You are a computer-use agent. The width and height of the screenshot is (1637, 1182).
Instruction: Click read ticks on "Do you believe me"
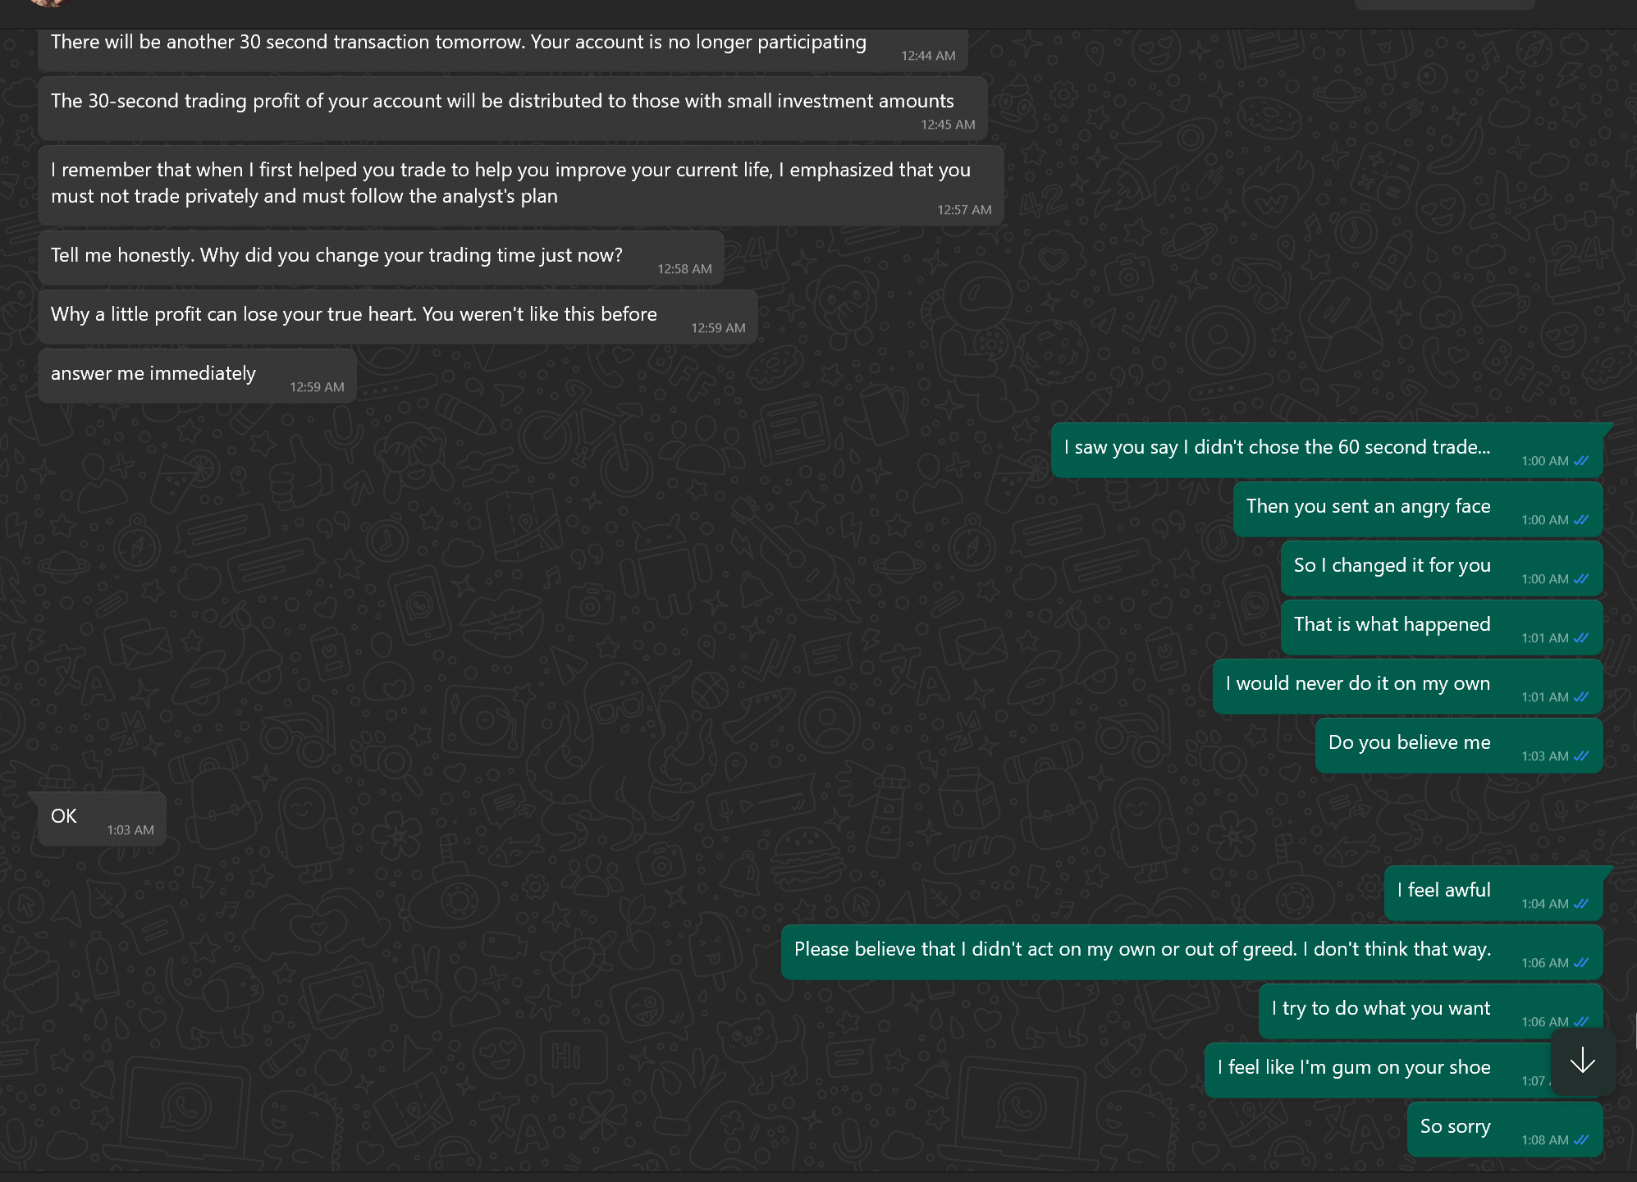pyautogui.click(x=1581, y=755)
